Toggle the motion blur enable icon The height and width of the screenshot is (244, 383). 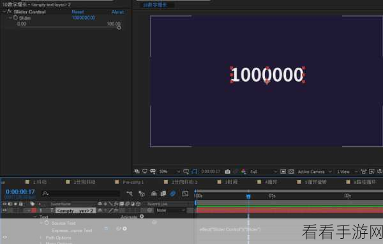(173, 194)
